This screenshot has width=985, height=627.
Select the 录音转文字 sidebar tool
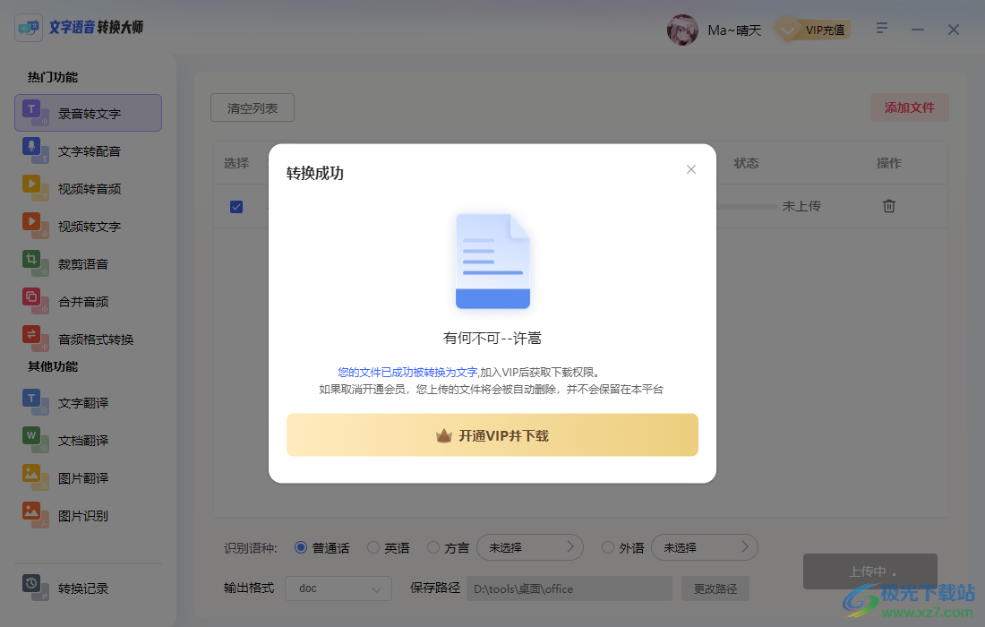[87, 113]
